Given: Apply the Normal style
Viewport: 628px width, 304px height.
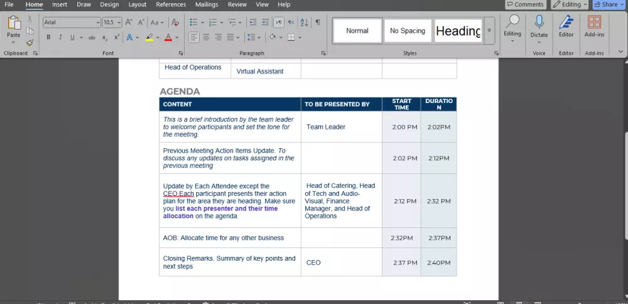Looking at the screenshot, I should click(357, 31).
